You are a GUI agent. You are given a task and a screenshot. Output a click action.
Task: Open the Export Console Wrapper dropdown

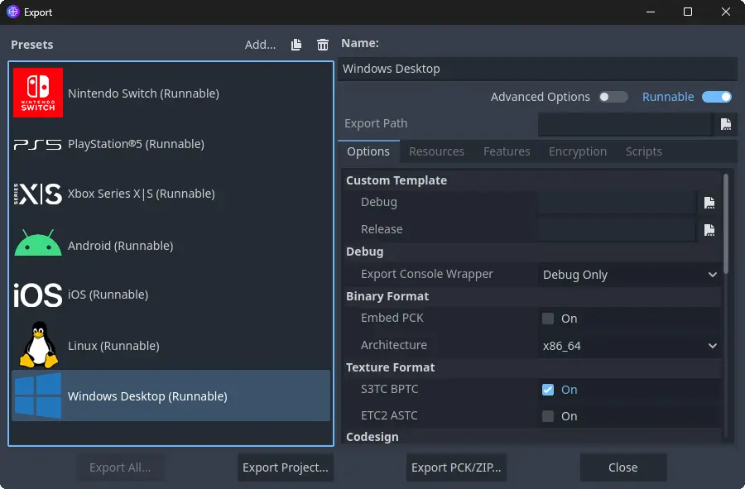point(630,275)
